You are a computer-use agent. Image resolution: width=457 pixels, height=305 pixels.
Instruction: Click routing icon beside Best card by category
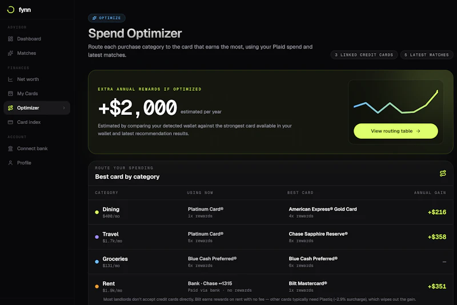coord(443,173)
